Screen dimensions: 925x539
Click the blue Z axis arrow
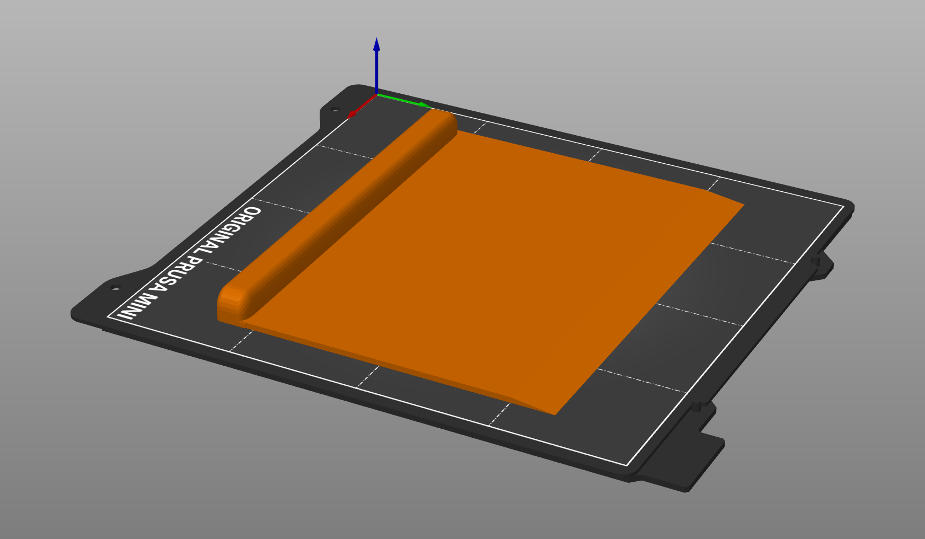376,66
